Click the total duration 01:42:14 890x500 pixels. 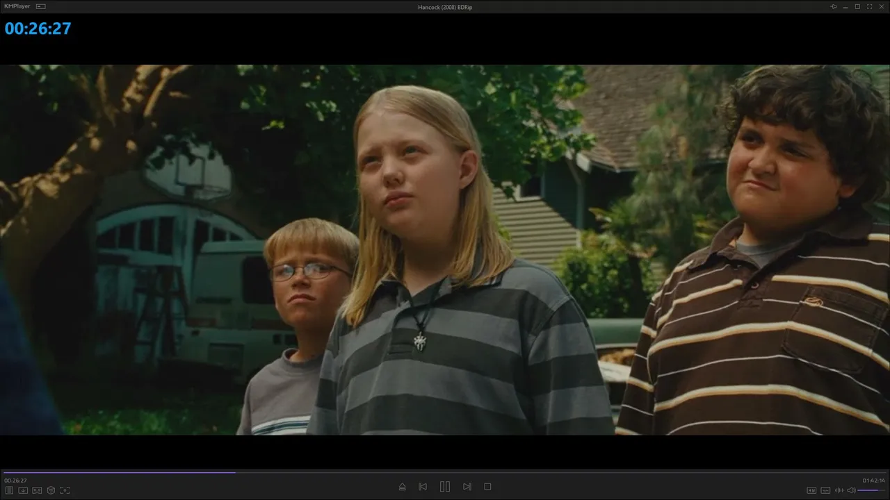click(x=874, y=481)
